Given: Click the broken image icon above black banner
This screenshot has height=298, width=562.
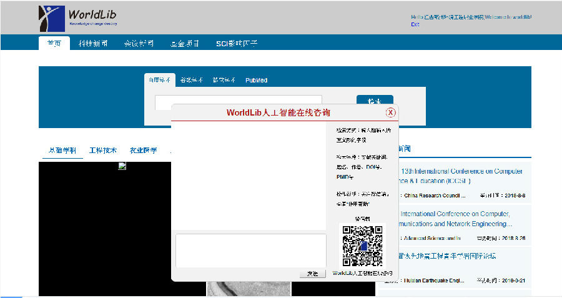Looking at the screenshot, I should point(122,166).
